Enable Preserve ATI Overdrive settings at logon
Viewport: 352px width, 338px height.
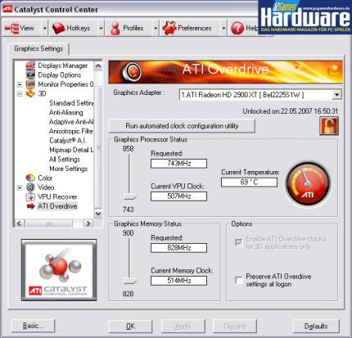point(239,280)
